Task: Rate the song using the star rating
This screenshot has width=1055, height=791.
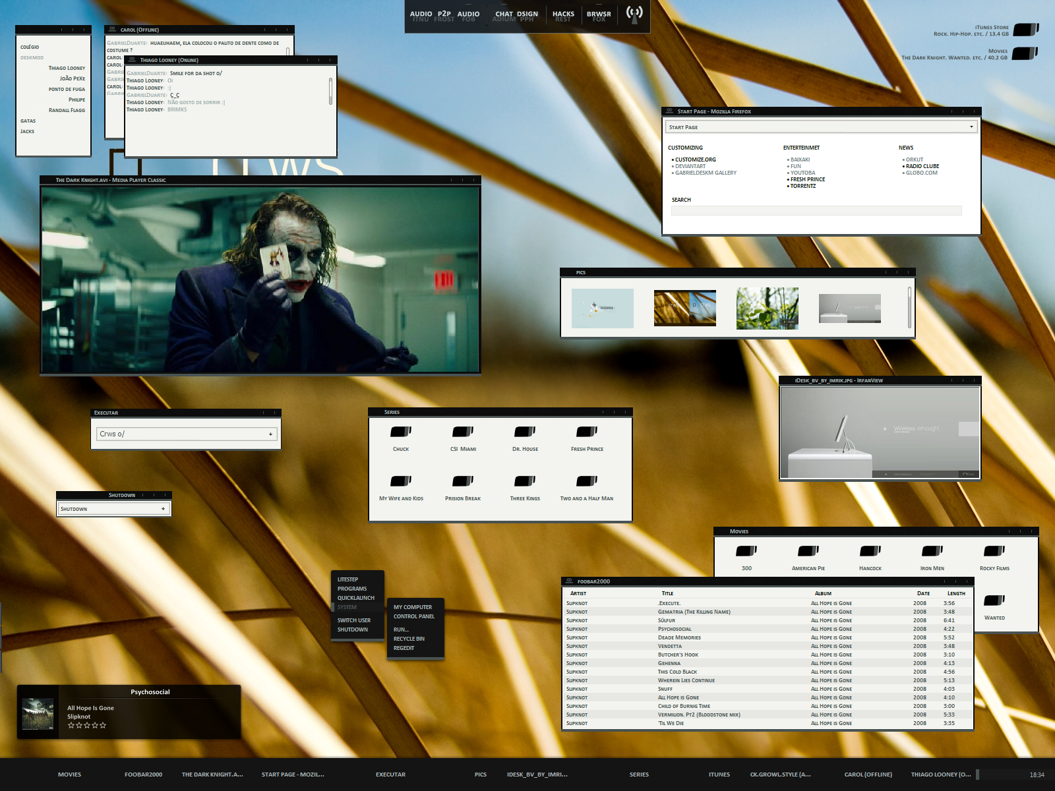Action: tap(87, 725)
